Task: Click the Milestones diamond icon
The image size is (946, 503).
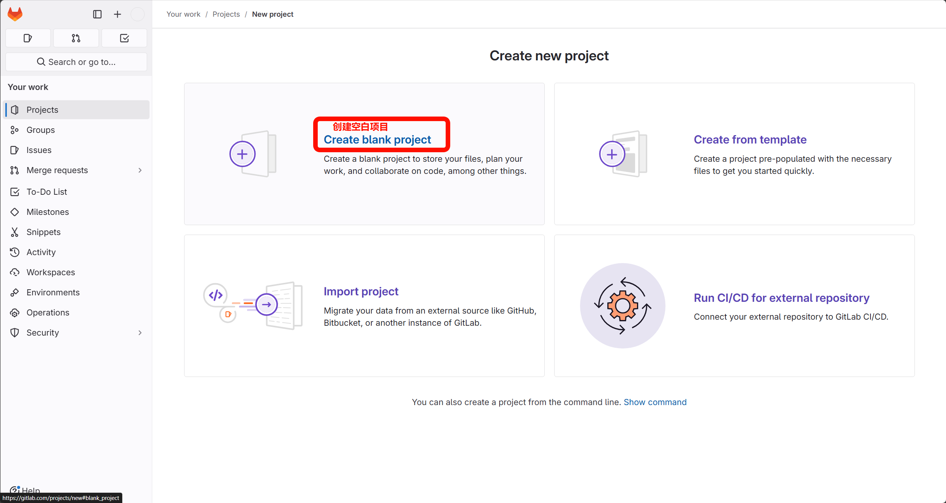Action: 15,212
